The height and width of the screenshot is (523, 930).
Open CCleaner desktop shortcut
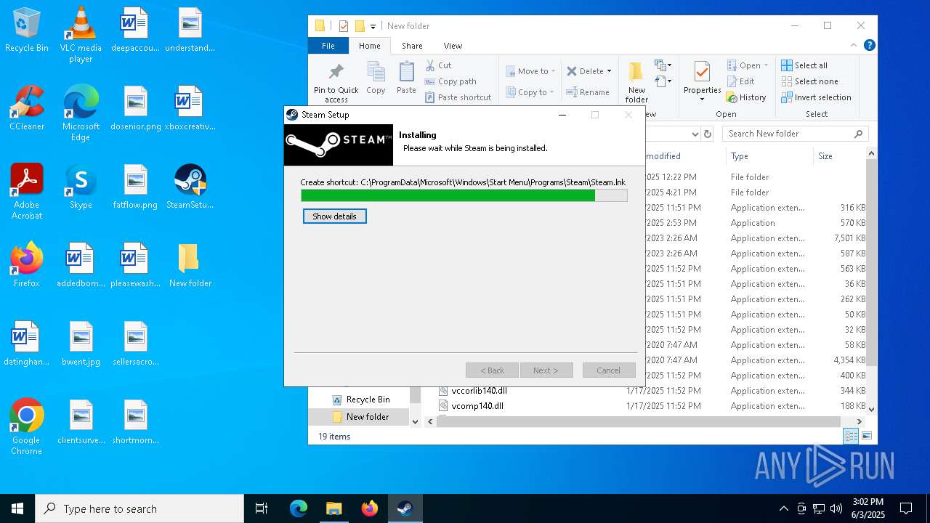[27, 108]
